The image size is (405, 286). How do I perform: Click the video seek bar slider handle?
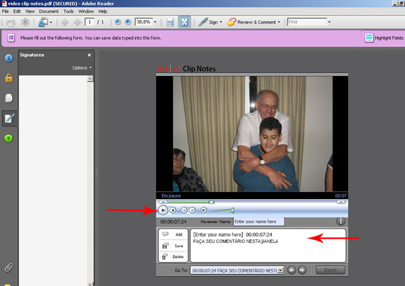211,202
